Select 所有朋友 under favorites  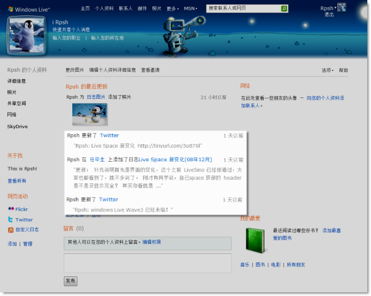click(x=296, y=265)
